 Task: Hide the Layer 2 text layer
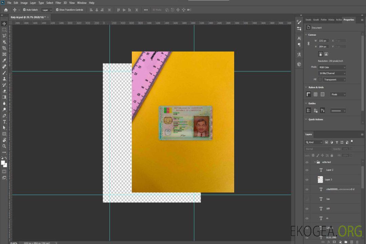click(x=307, y=170)
